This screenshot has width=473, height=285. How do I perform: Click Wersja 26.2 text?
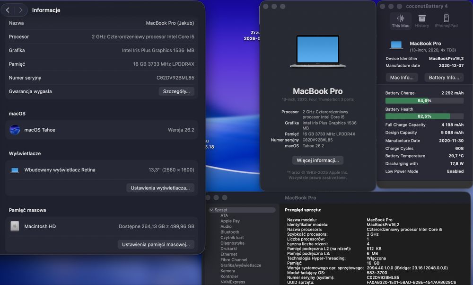point(181,130)
